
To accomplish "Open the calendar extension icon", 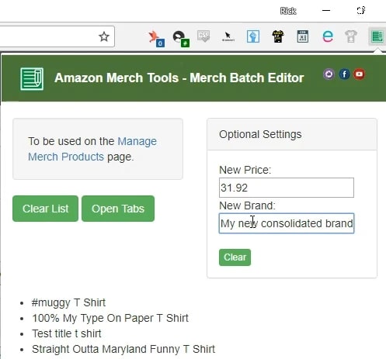I will pos(302,36).
